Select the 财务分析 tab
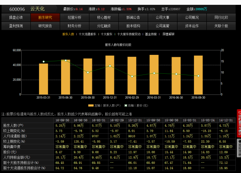Screen dimensions: 241x173 (75, 26)
